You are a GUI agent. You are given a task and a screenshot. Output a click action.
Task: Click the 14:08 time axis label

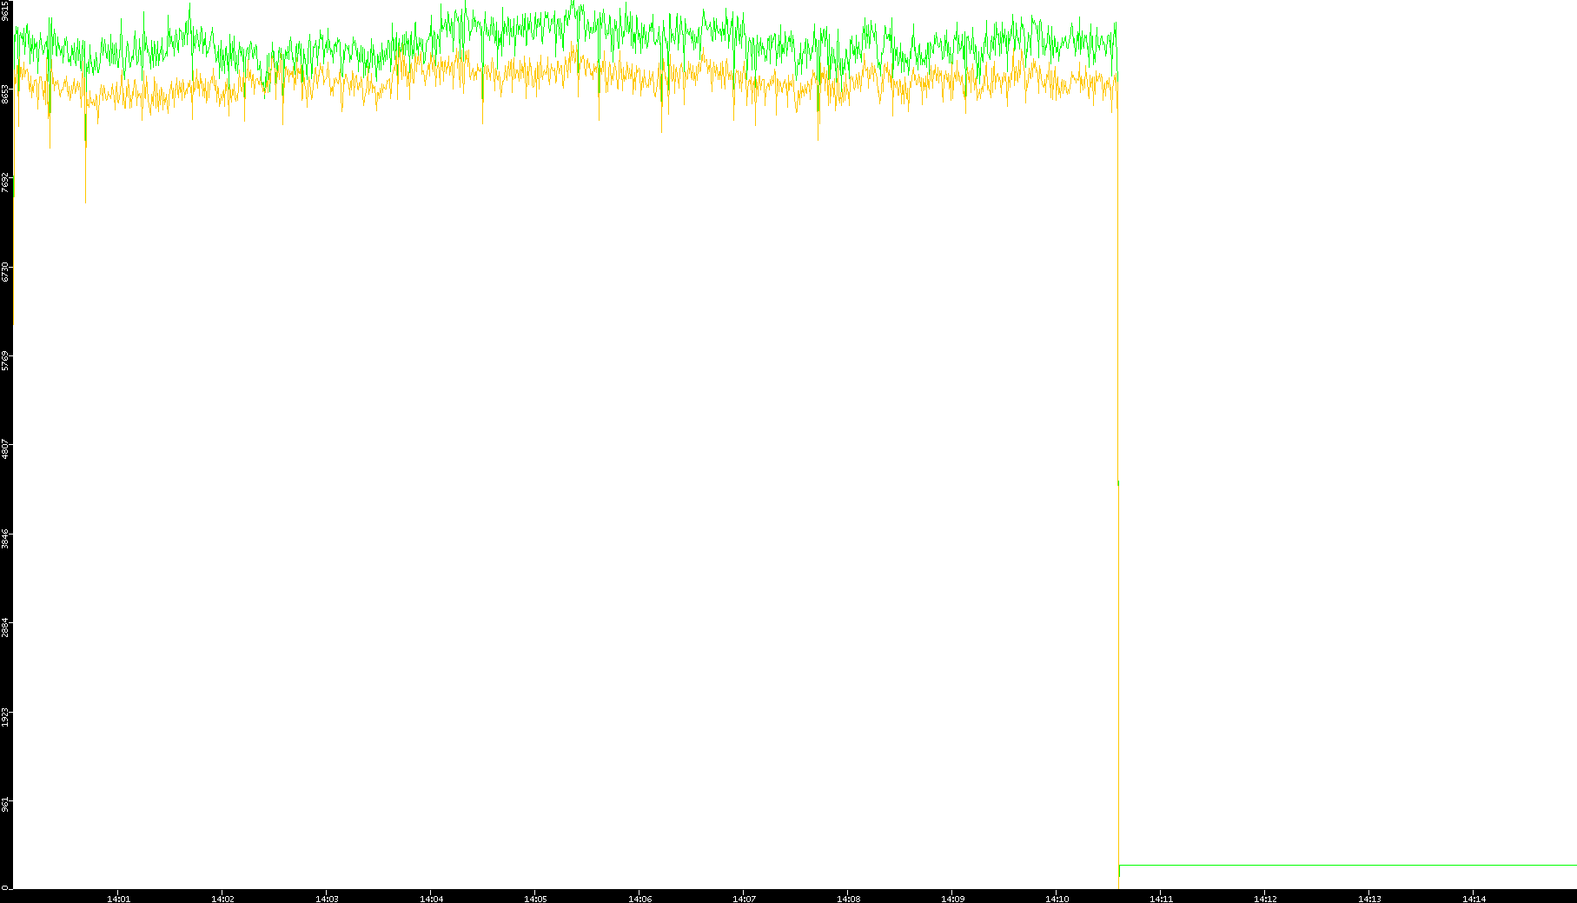point(848,899)
